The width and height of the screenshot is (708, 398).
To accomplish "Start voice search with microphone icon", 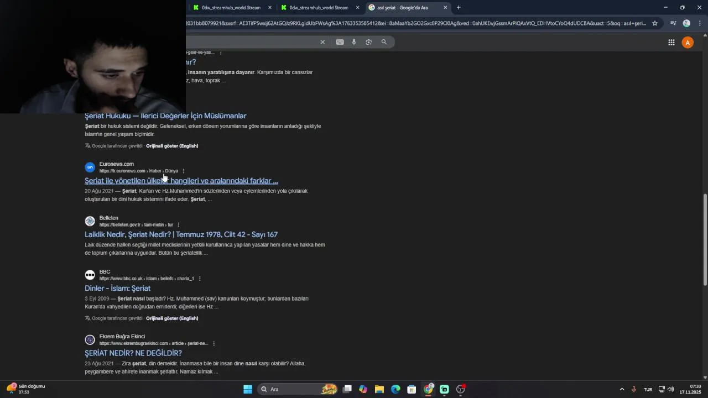I will coord(354,42).
